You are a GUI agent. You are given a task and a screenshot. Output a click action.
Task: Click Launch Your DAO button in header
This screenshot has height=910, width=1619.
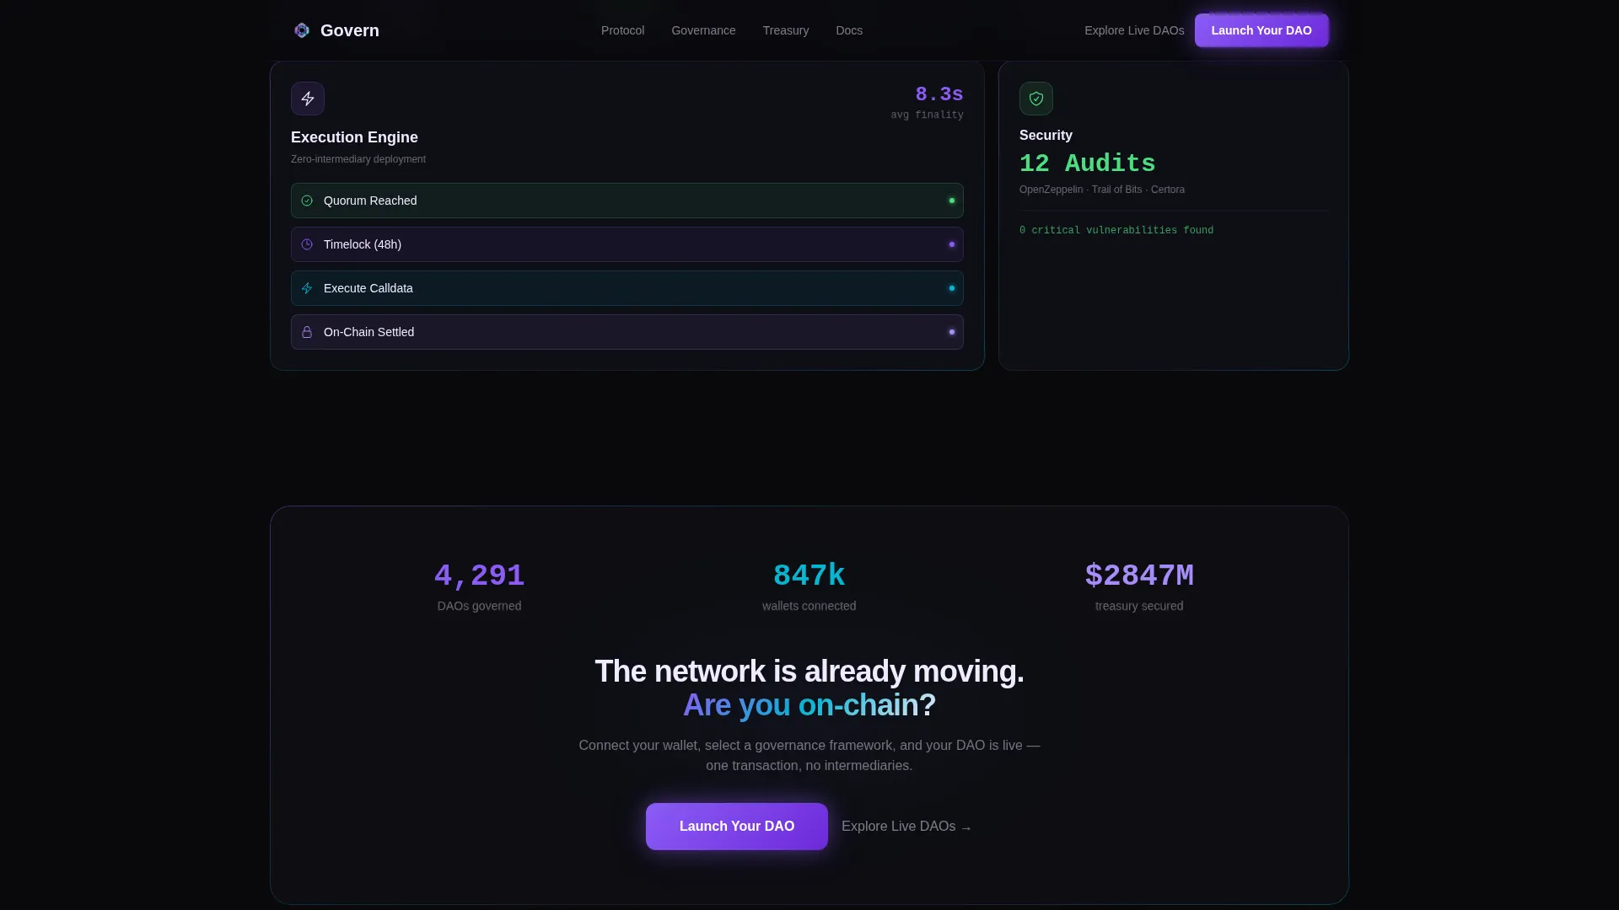(1261, 30)
